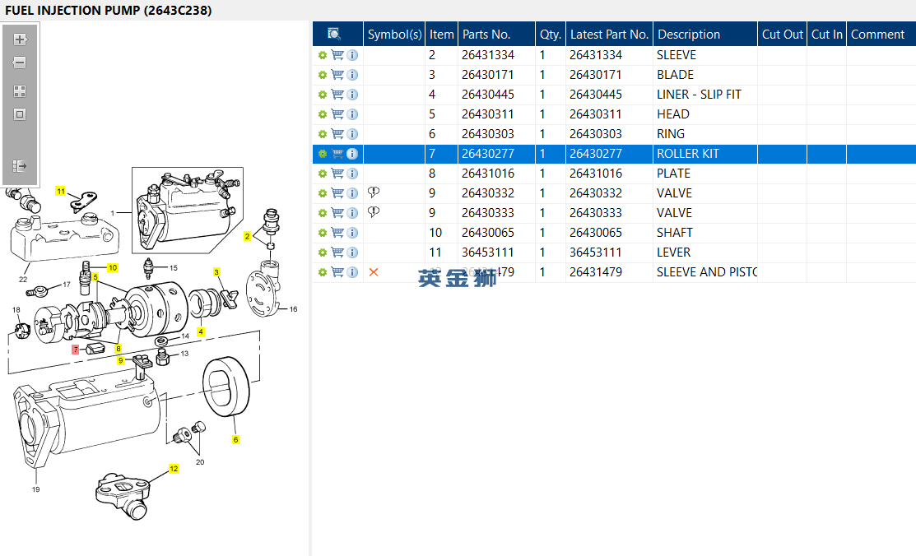Select highlighted callout 7 on diagram
Viewport: 916px width, 556px height.
(x=76, y=350)
